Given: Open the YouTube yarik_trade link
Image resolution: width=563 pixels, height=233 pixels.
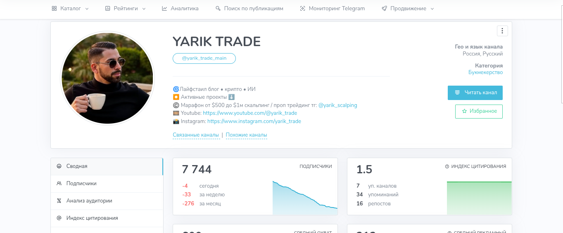Looking at the screenshot, I should pyautogui.click(x=250, y=113).
